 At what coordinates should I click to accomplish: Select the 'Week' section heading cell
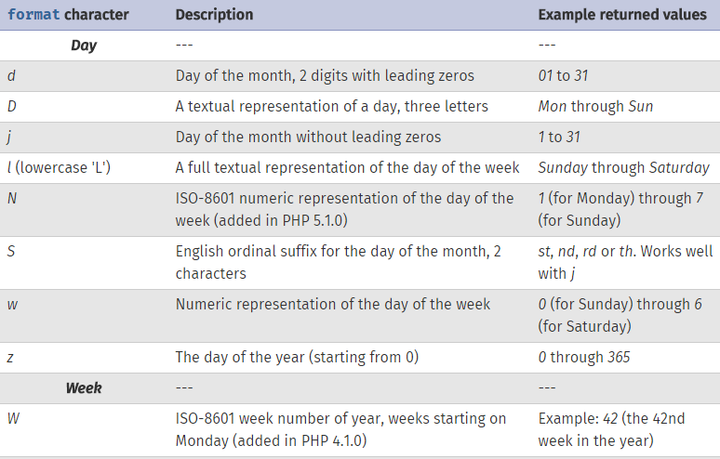point(84,388)
